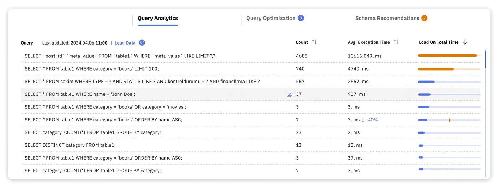Open John Doe query in new window icon
The image size is (499, 188).
coord(289,94)
